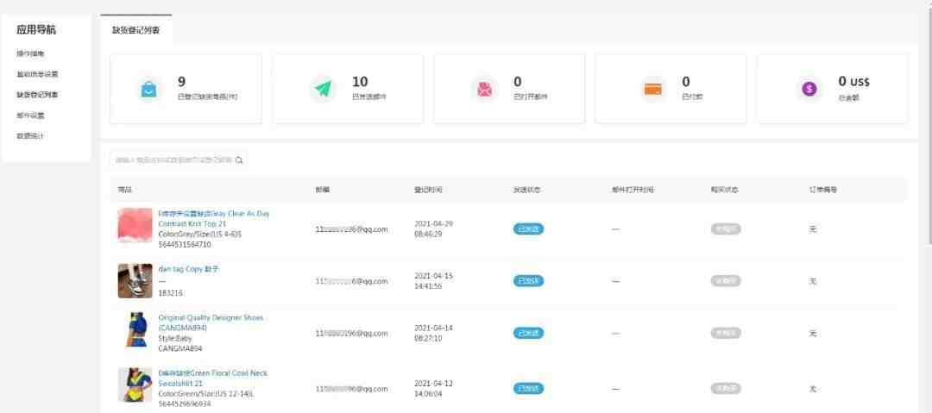
Task: Click the qq.com email in Sweatshirt row
Action: pos(351,389)
